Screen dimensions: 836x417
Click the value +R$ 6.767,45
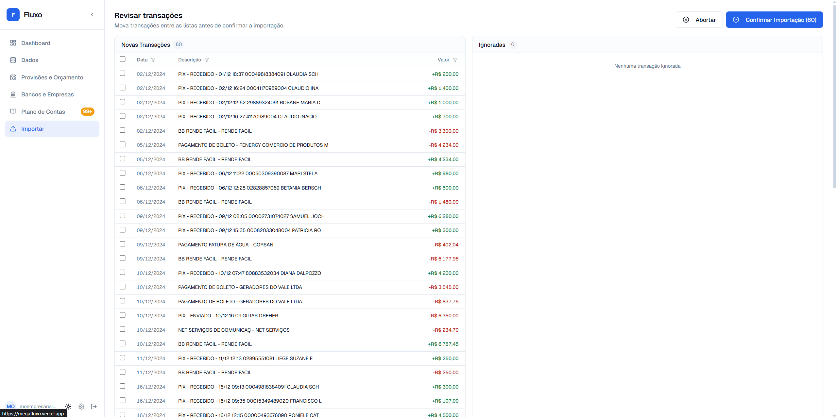click(x=443, y=344)
